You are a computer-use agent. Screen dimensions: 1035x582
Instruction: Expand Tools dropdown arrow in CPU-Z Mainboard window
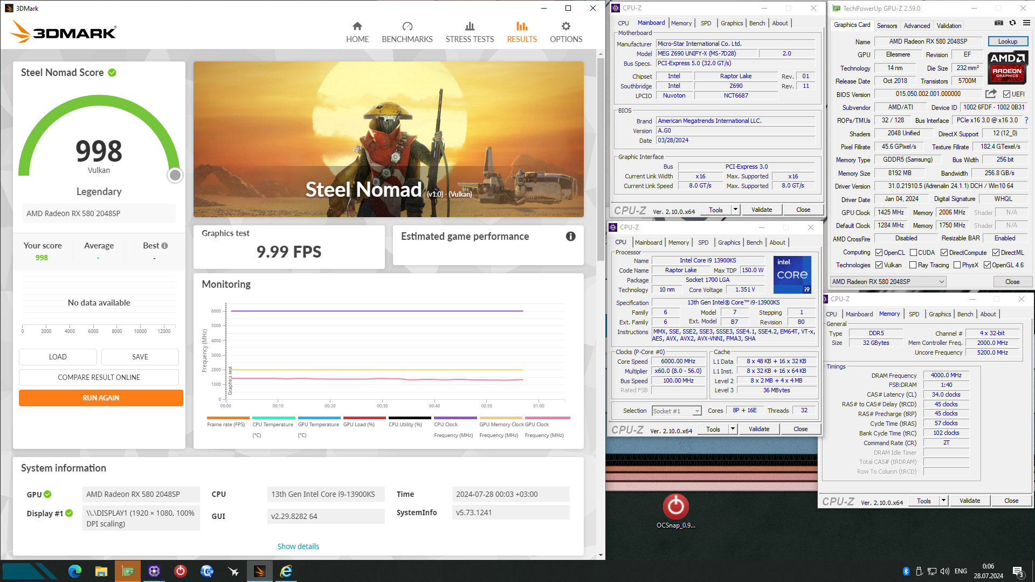[735, 210]
